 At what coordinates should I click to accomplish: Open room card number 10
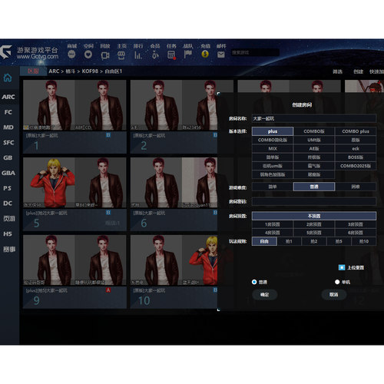click(174, 272)
